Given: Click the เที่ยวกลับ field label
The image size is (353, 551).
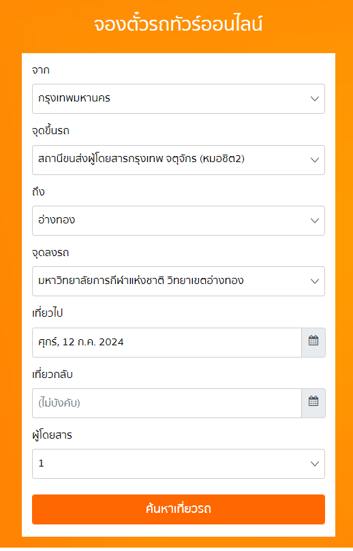Looking at the screenshot, I should point(52,374).
